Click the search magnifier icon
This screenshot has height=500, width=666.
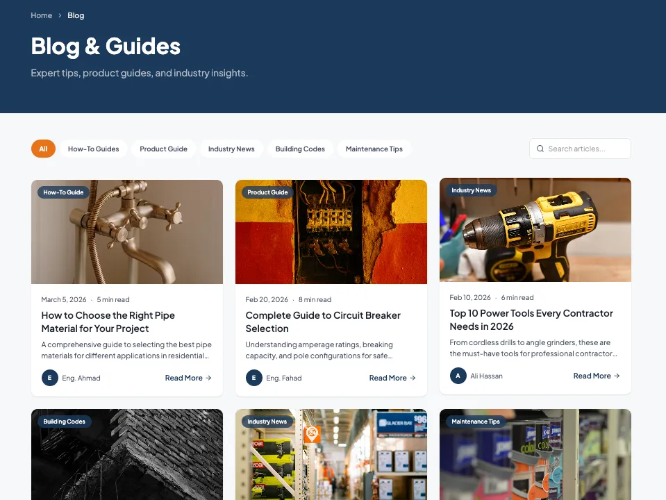(x=540, y=149)
